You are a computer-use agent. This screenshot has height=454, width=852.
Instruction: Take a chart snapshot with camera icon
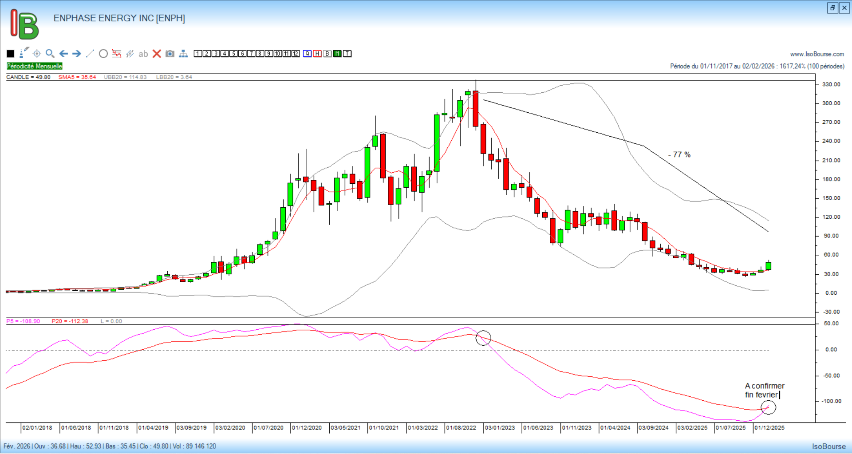170,54
